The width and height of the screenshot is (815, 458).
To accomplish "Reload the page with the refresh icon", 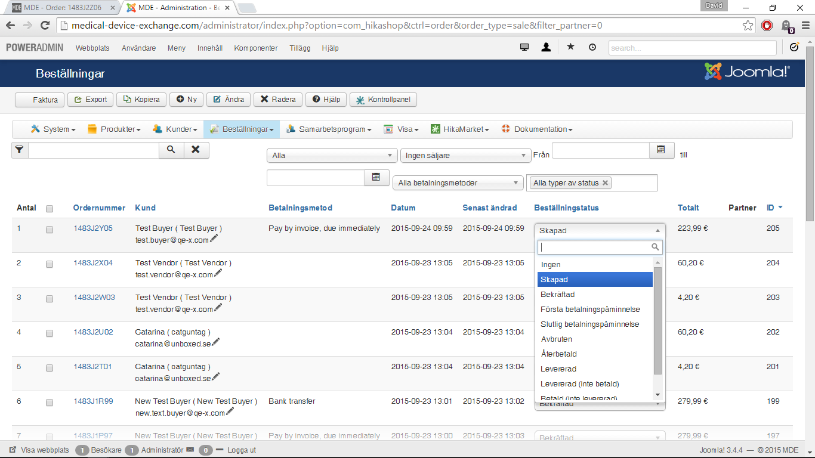I will coord(45,26).
